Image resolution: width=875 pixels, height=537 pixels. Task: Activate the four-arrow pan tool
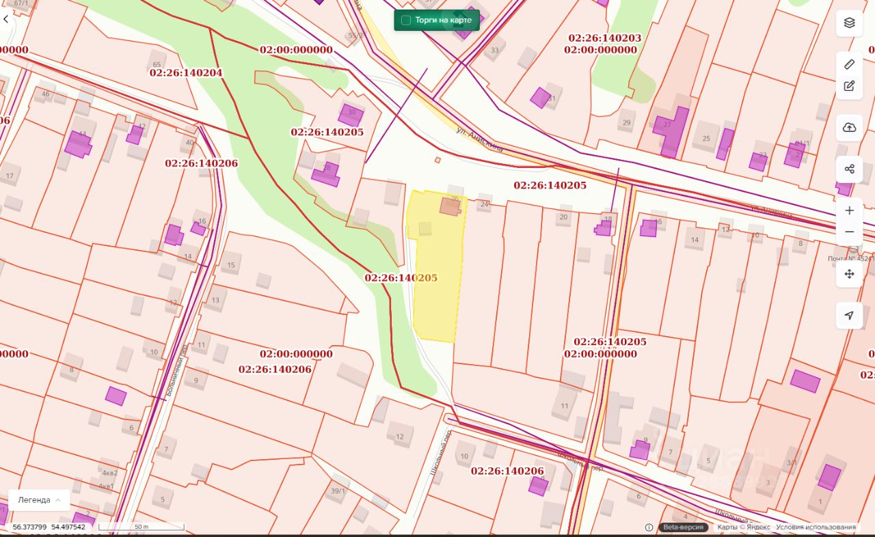pyautogui.click(x=849, y=274)
